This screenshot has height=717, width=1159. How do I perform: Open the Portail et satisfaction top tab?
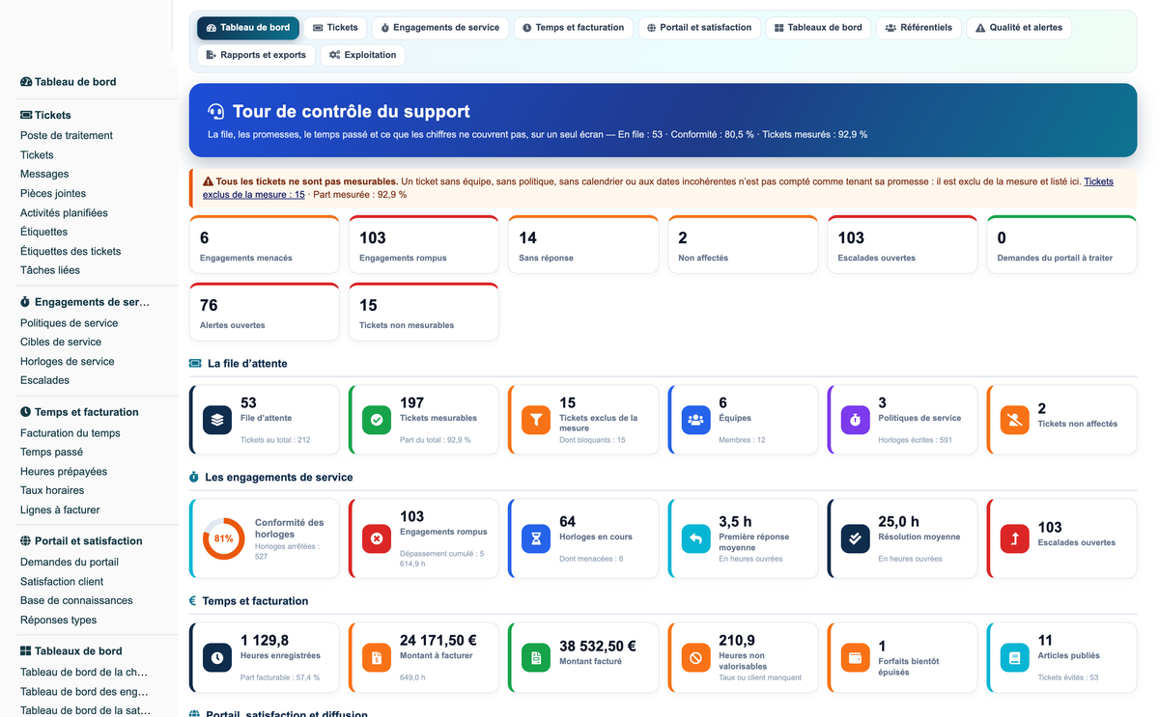[x=699, y=28]
